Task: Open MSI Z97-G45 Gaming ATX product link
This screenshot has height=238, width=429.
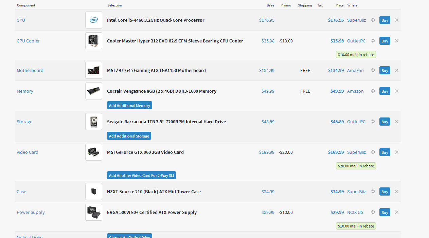Action: click(x=156, y=70)
